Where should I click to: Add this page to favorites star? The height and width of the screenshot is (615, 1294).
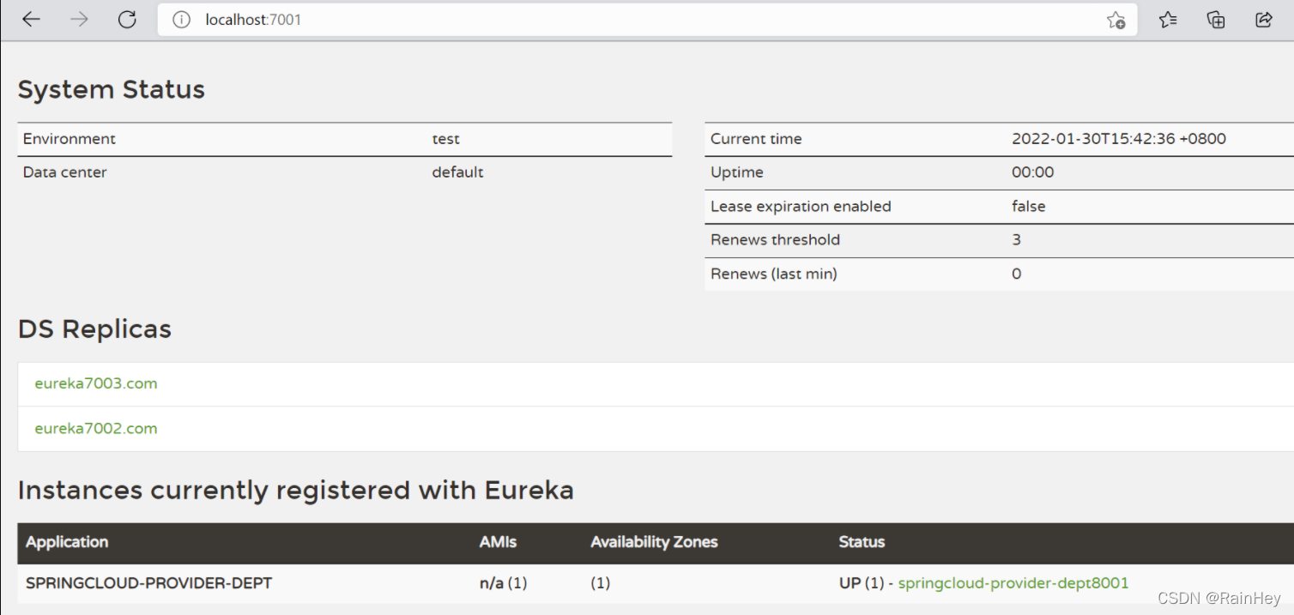1116,20
